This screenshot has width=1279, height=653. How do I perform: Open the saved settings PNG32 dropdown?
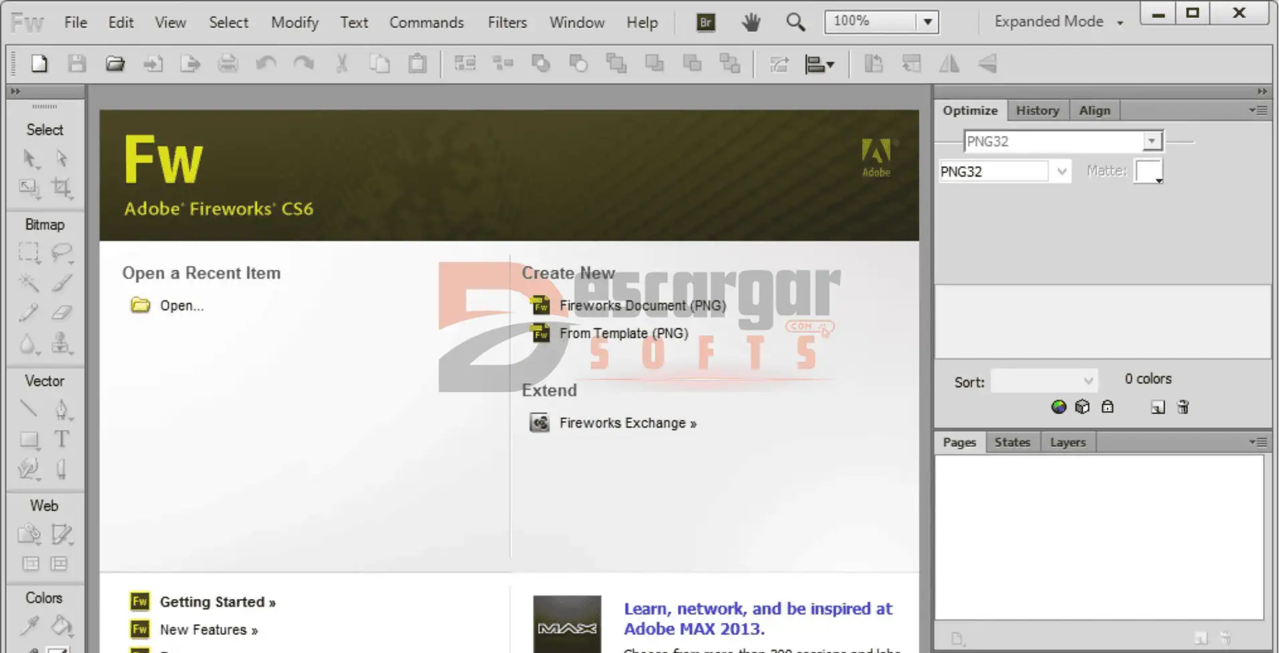(x=1151, y=141)
